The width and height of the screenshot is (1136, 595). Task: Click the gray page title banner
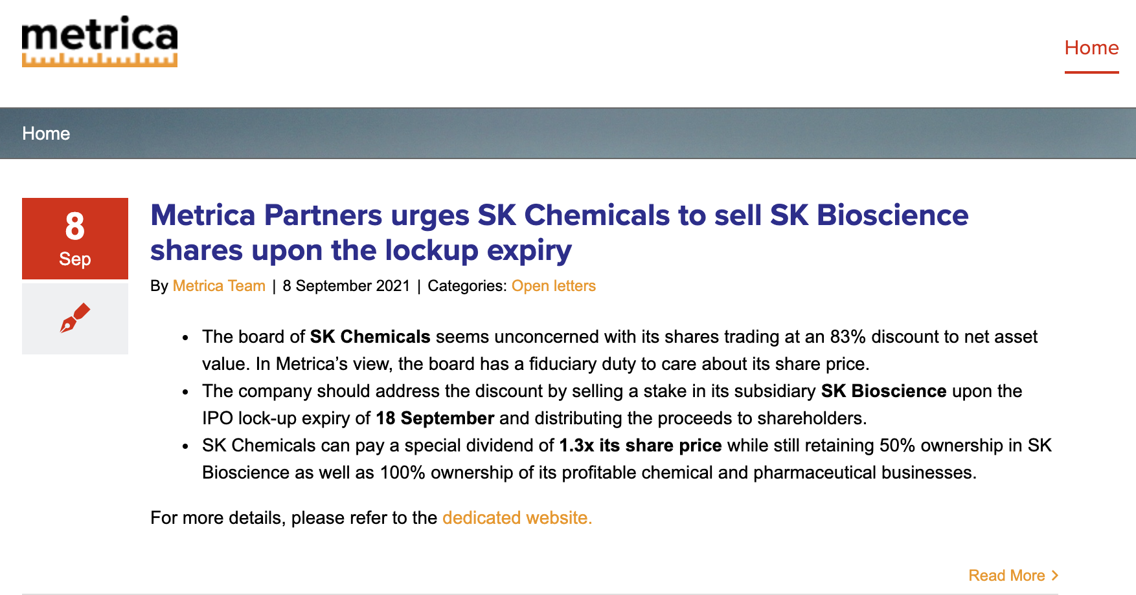(x=568, y=133)
